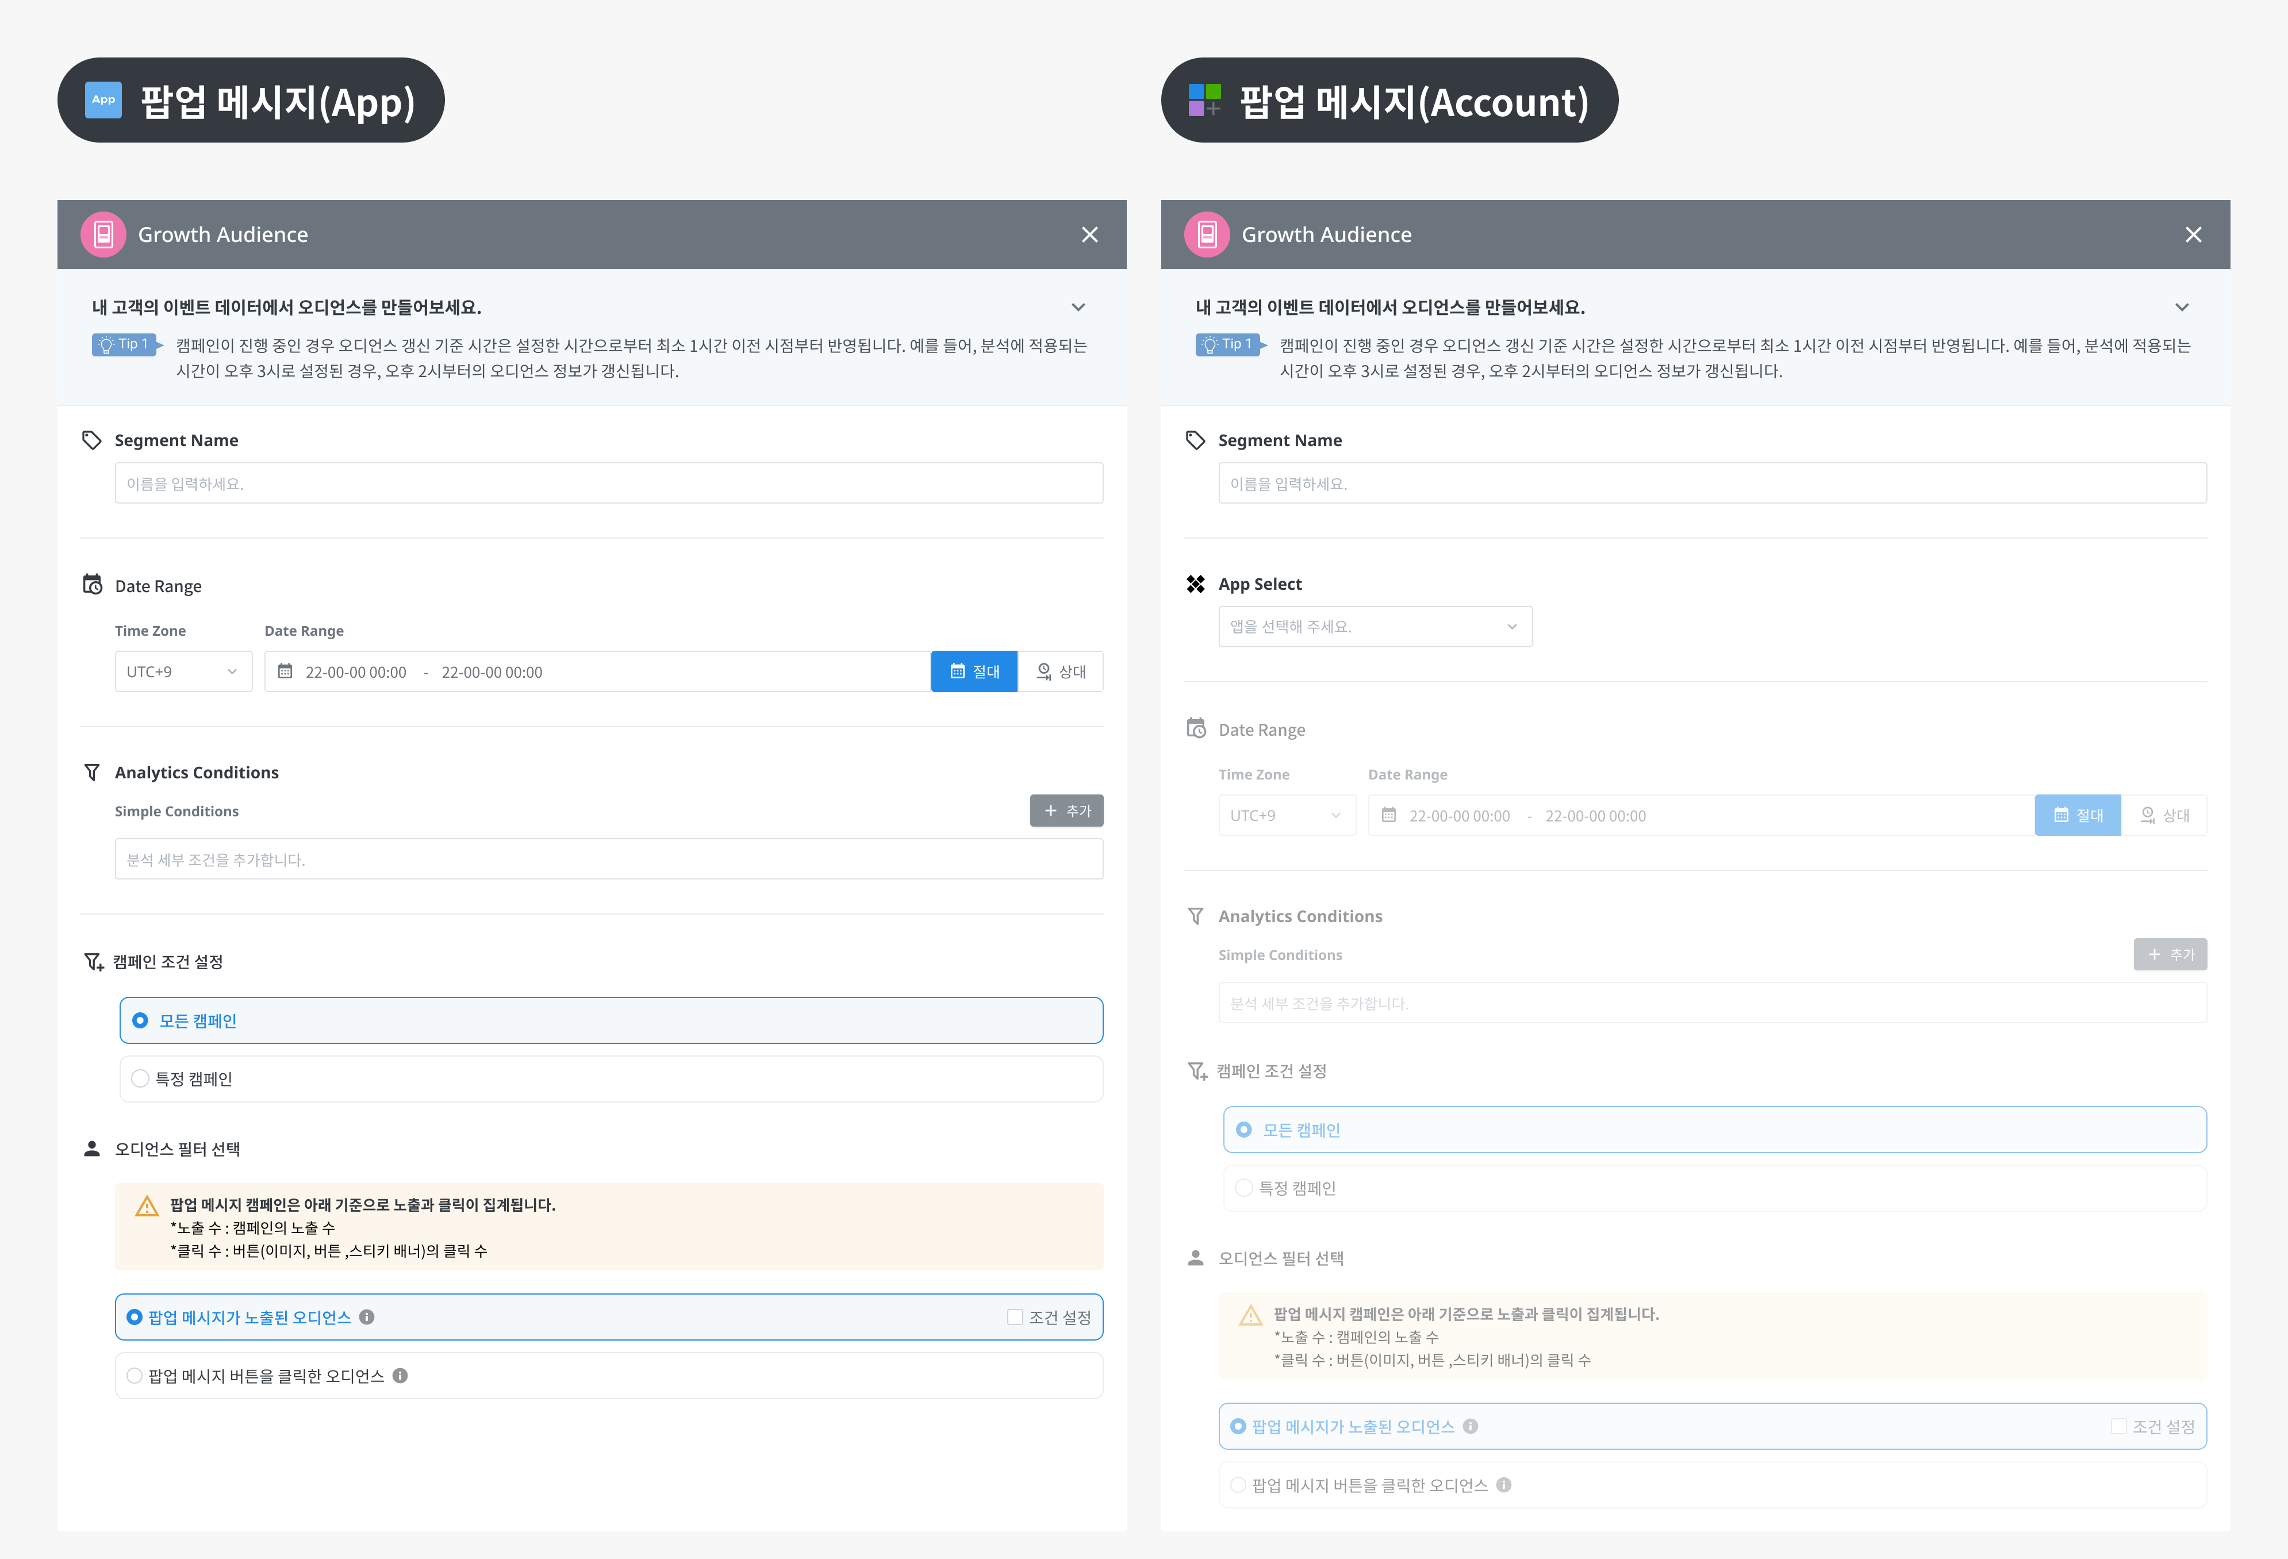
Task: Click the Date Range section icon in the Account panel
Action: tap(1196, 728)
